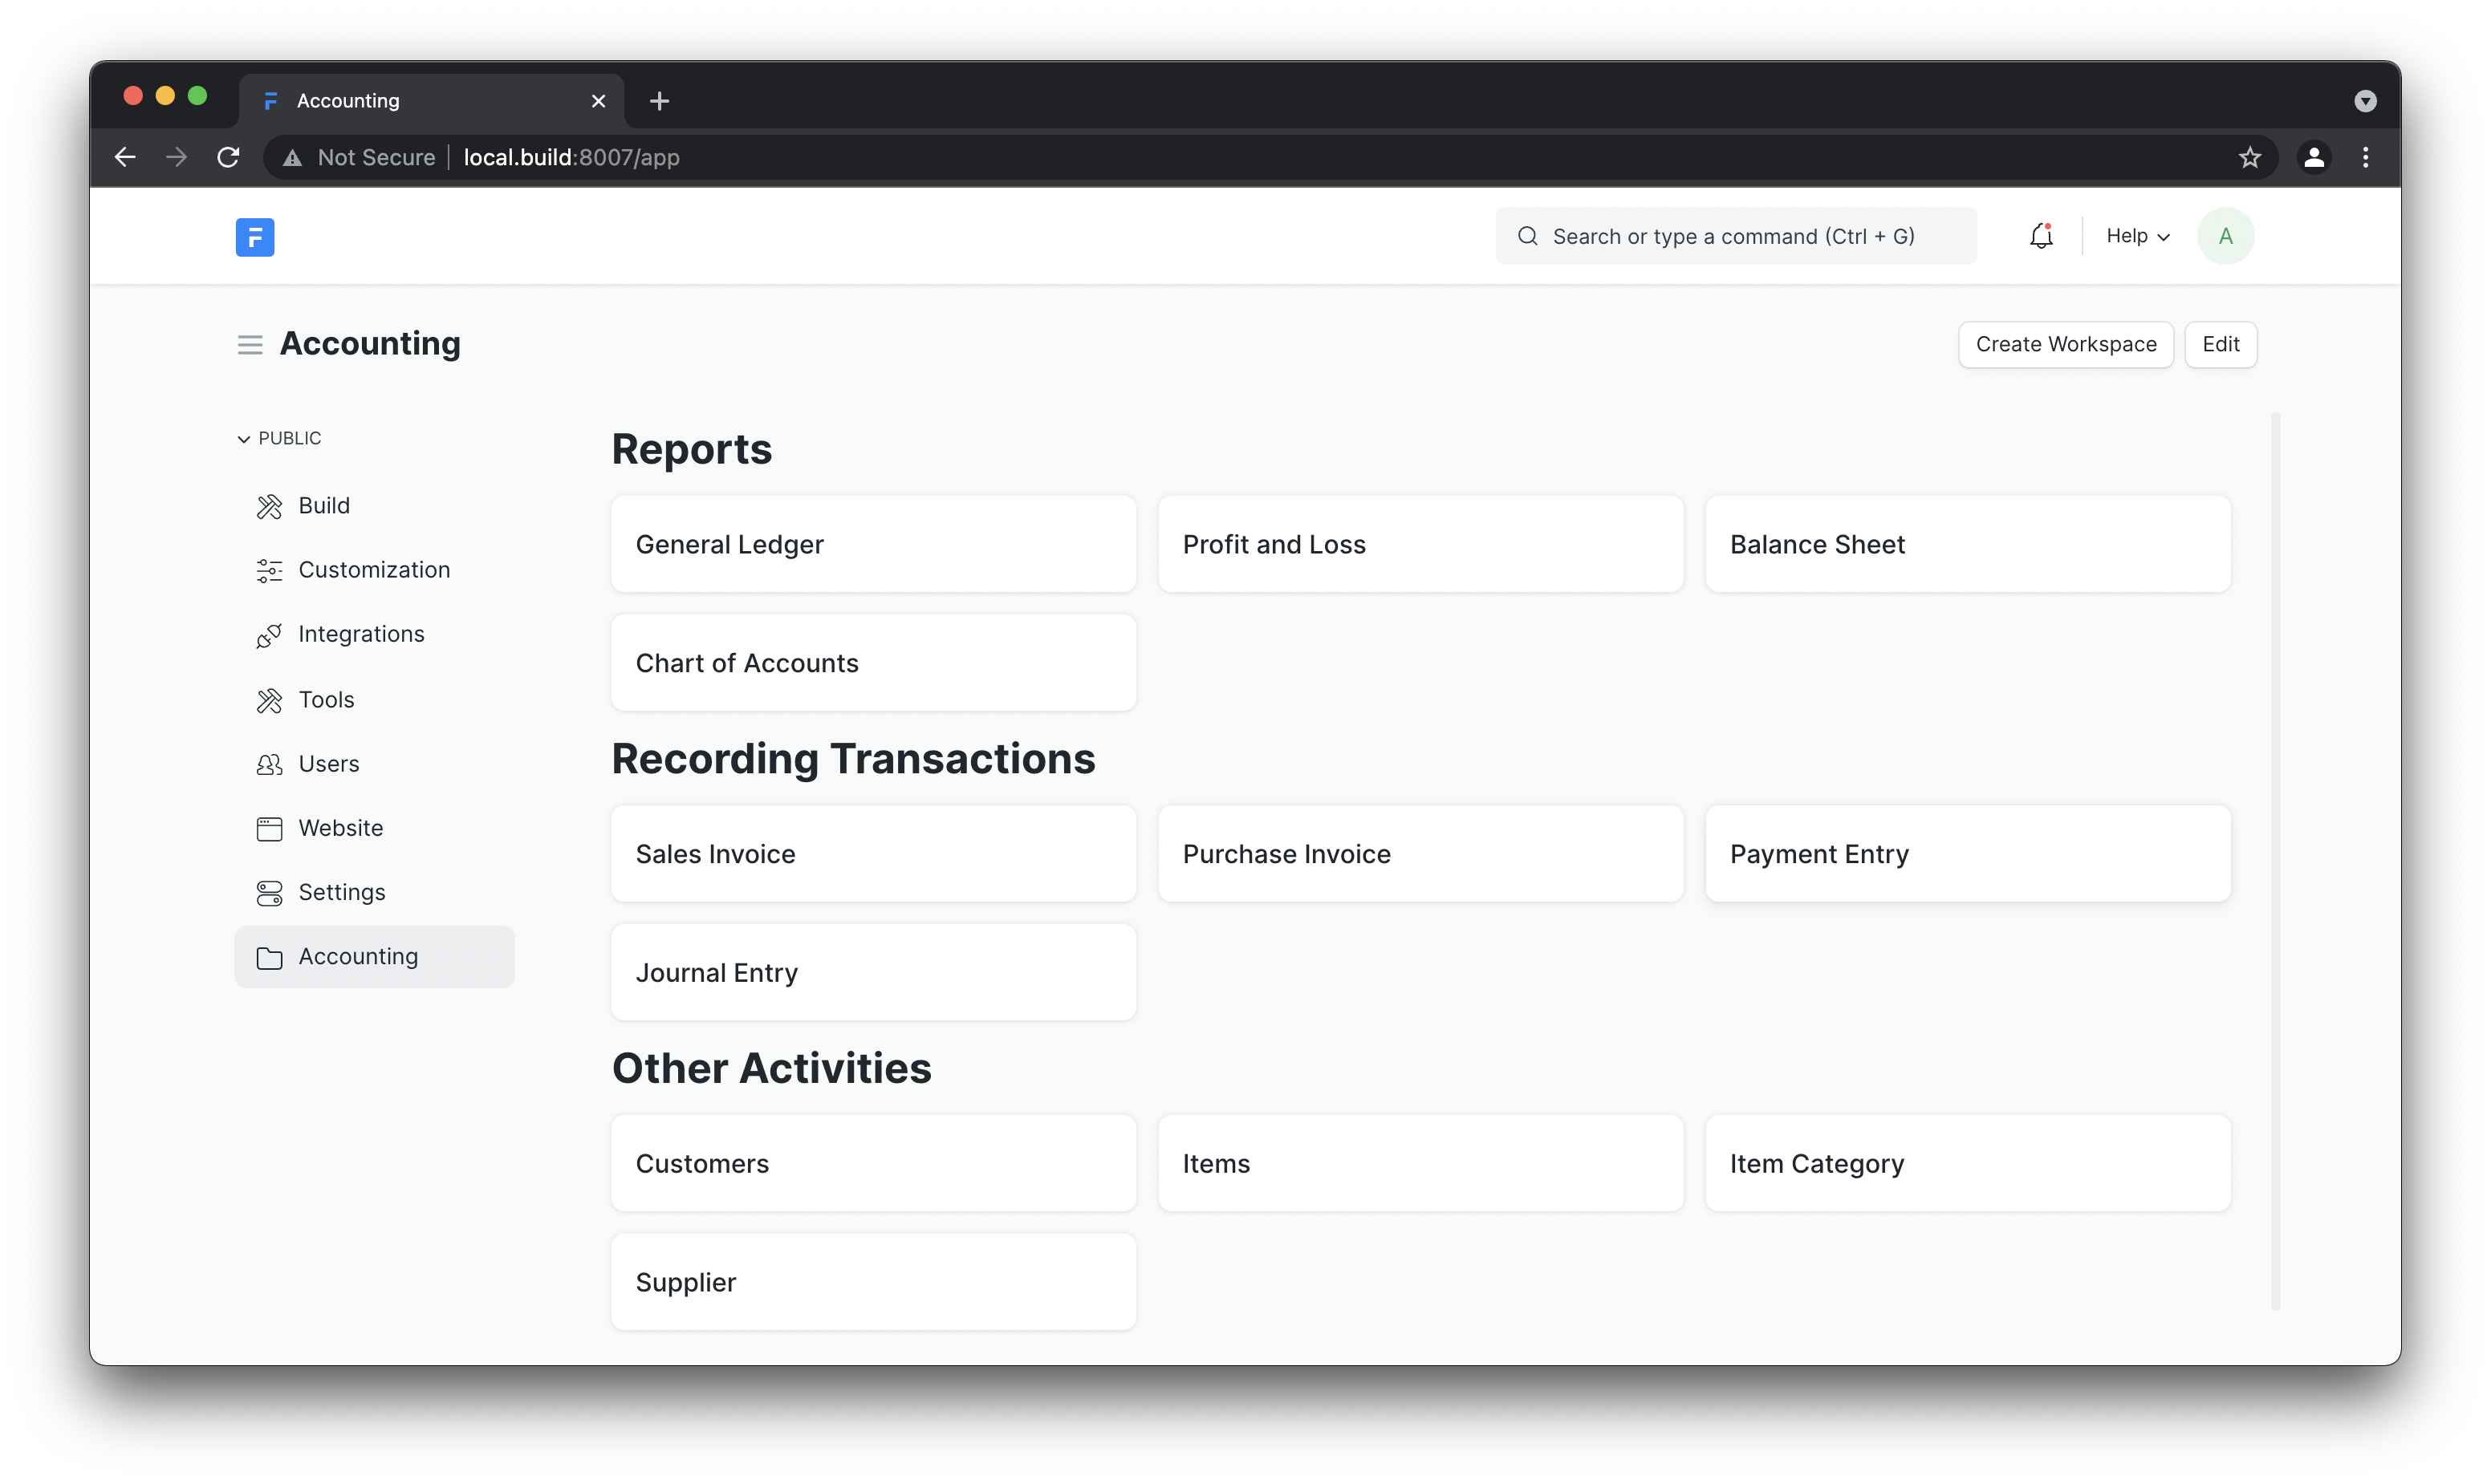Click the Create Workspace button
The width and height of the screenshot is (2491, 1484).
(x=2065, y=345)
